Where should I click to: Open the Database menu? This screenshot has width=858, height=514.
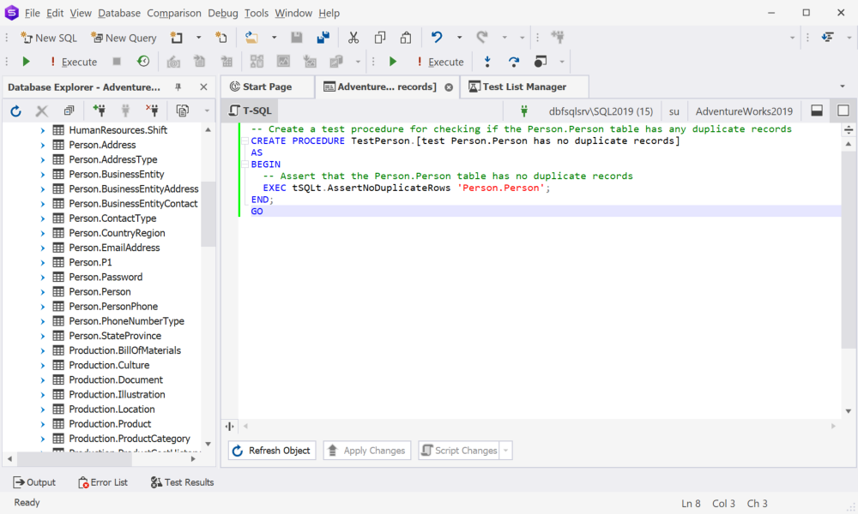point(119,13)
